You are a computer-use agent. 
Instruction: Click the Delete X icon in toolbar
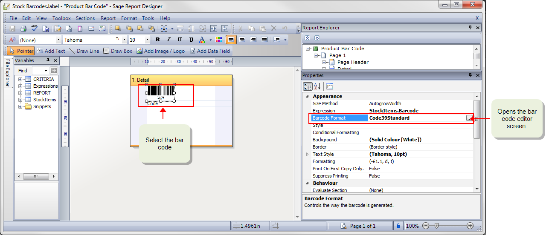pos(273,29)
